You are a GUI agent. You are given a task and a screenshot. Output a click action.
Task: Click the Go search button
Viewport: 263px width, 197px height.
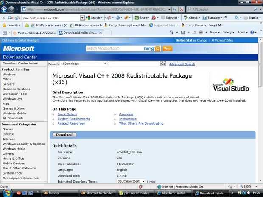point(163,64)
